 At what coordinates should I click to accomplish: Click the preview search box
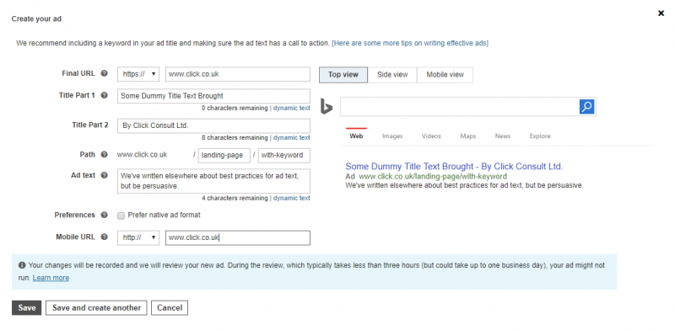click(x=460, y=107)
